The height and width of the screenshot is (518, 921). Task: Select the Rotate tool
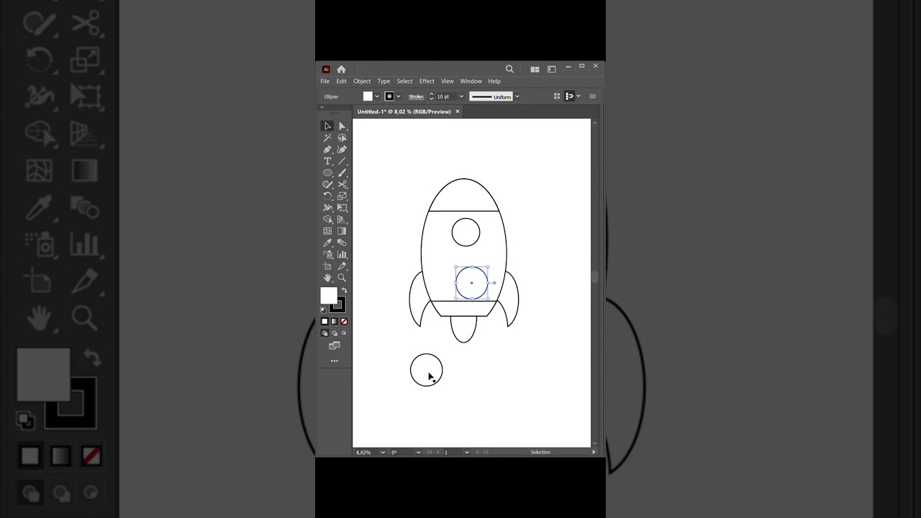[327, 196]
